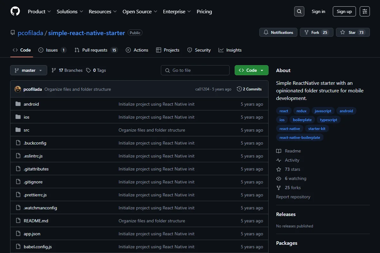Open the android folder icon
This screenshot has width=380, height=253.
click(x=18, y=104)
